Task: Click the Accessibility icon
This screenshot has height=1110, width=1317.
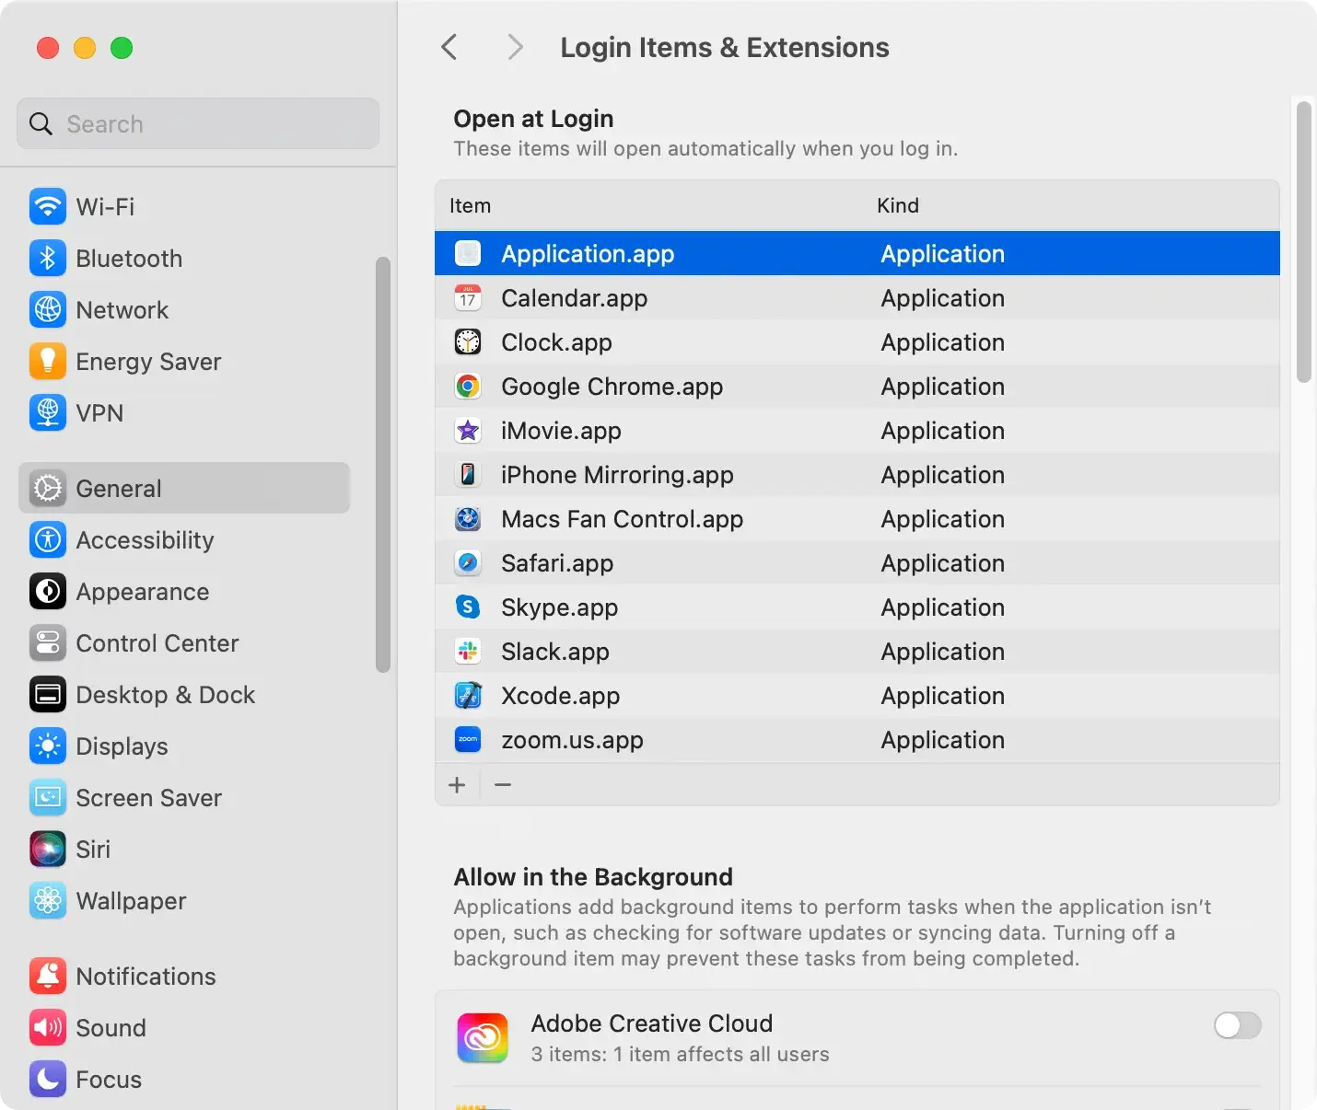Action: tap(48, 539)
